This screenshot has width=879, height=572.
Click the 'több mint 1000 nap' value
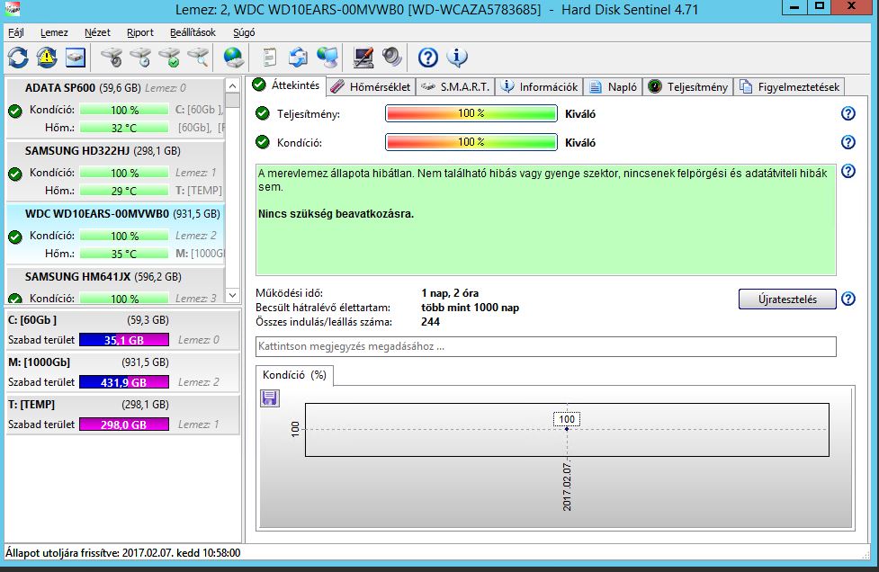(470, 308)
